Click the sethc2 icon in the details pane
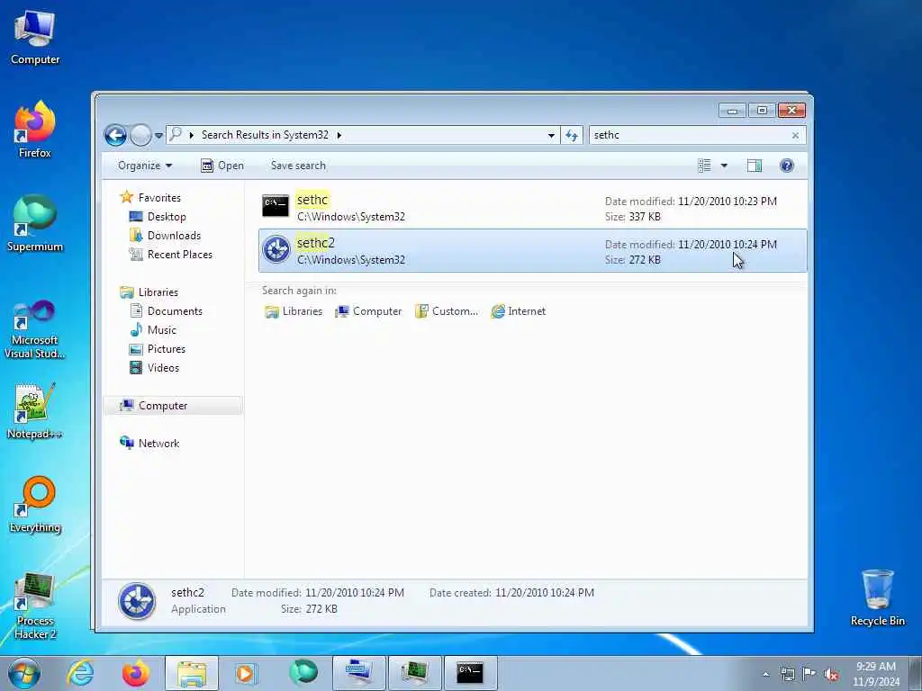 pyautogui.click(x=137, y=601)
